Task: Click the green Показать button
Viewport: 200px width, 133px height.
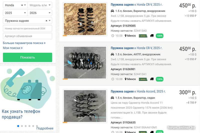Action: (27, 57)
